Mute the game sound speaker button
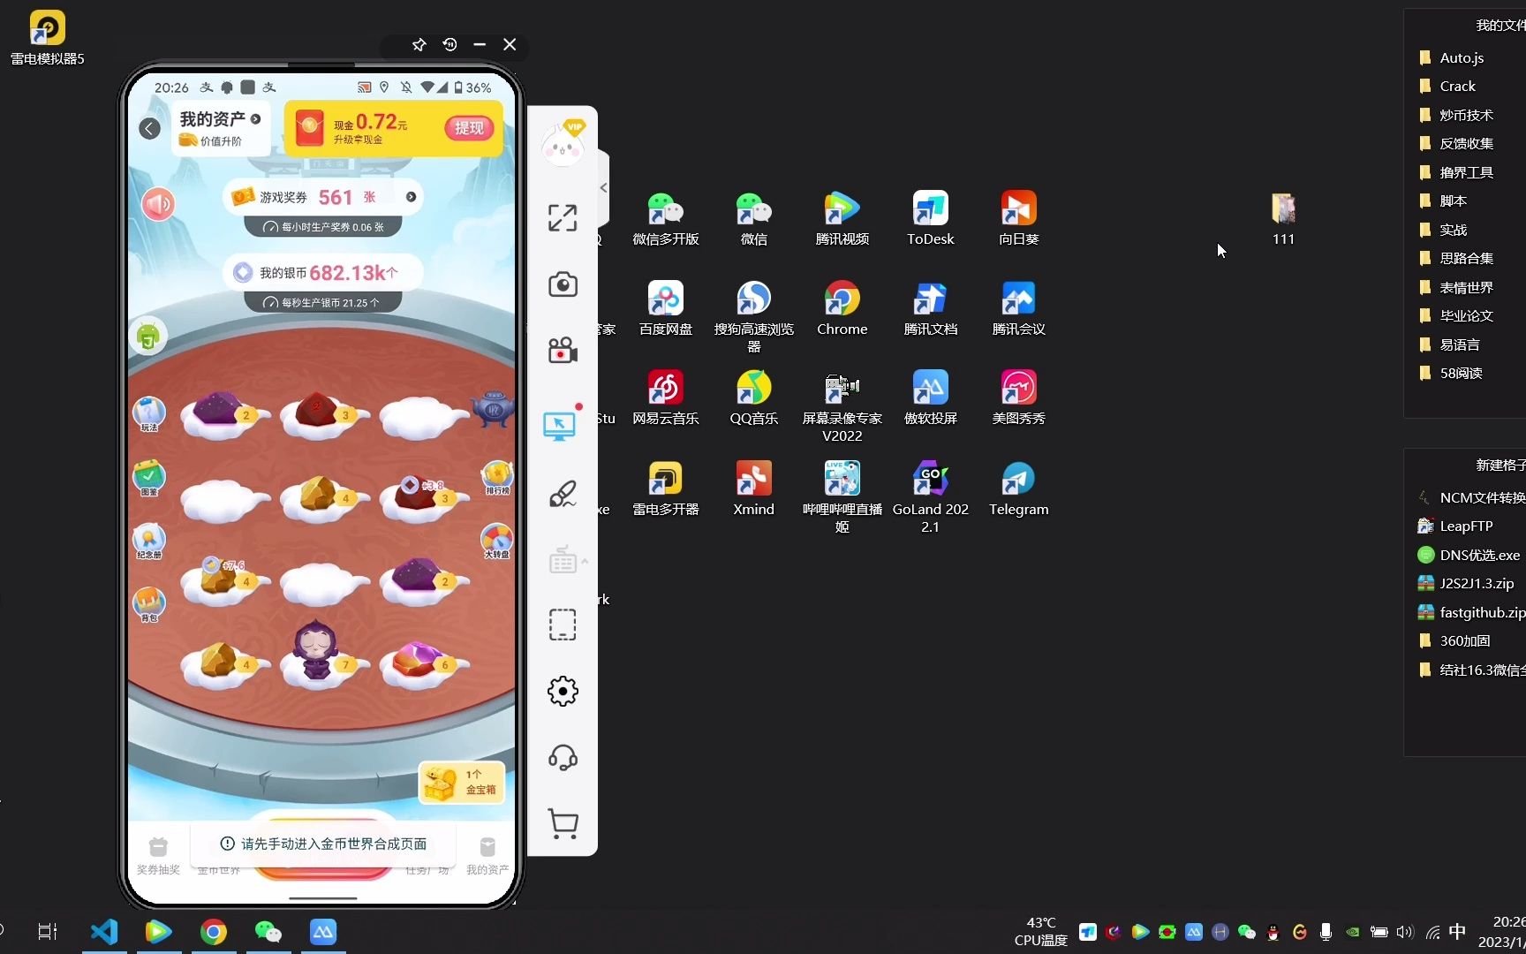Image resolution: width=1526 pixels, height=954 pixels. [159, 204]
